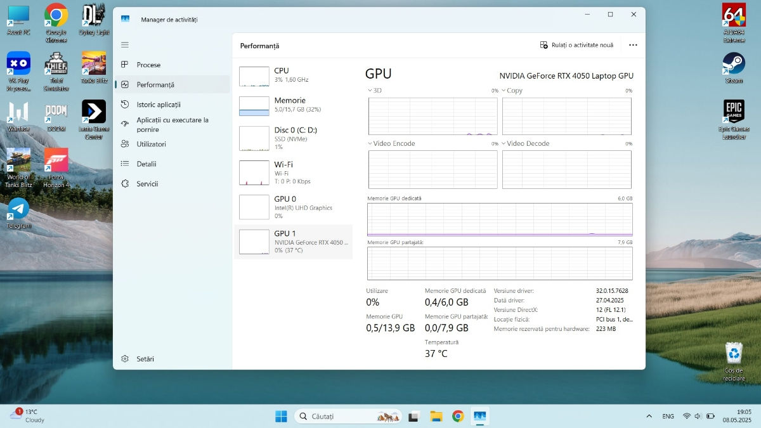The width and height of the screenshot is (761, 428).
Task: Click Rulați o activitate nouă
Action: tap(576, 45)
